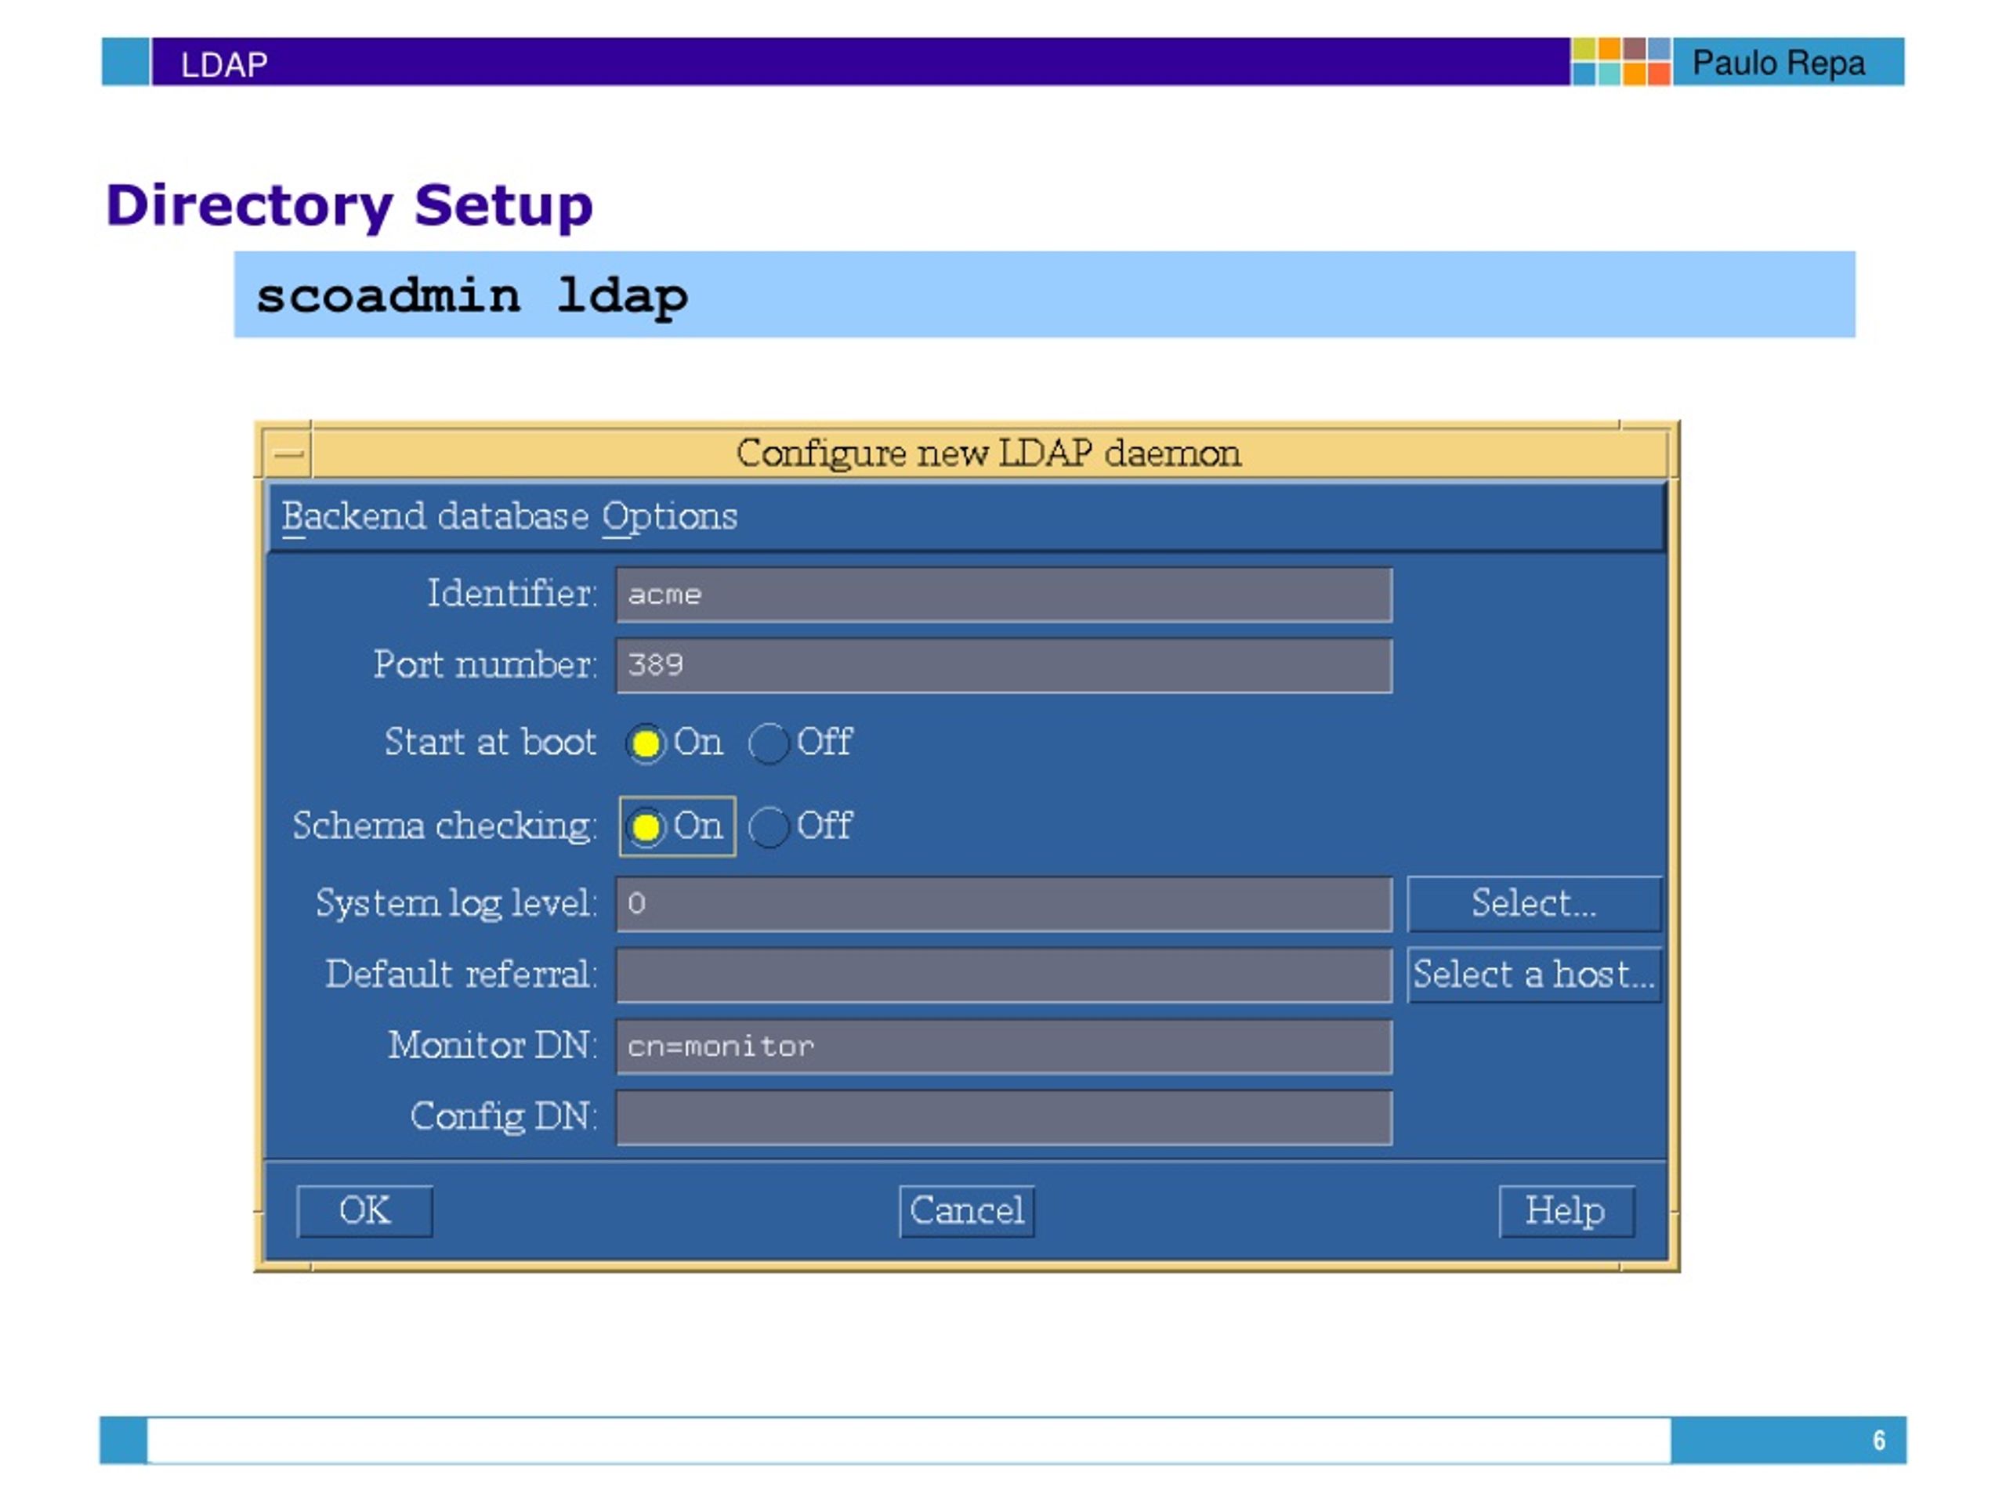Dismiss dialog with Cancel button

point(967,1211)
